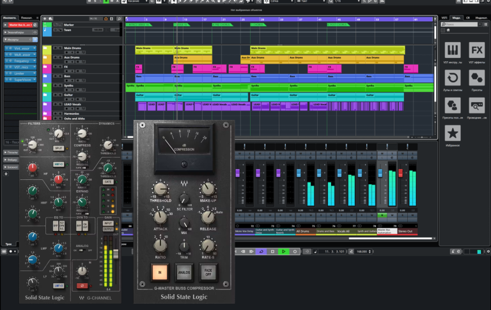Click the GATE button on G-Channel dynamics

coord(108,181)
